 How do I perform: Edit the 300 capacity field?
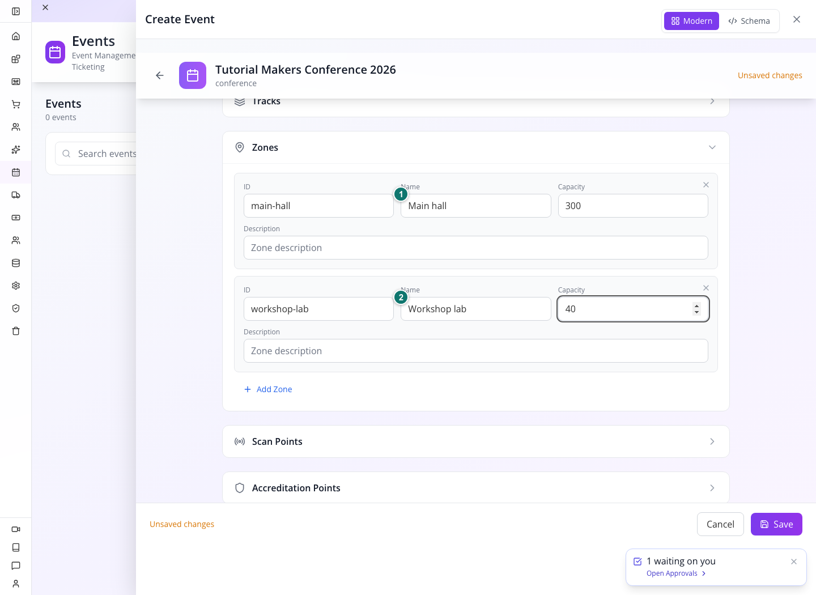[x=633, y=206]
